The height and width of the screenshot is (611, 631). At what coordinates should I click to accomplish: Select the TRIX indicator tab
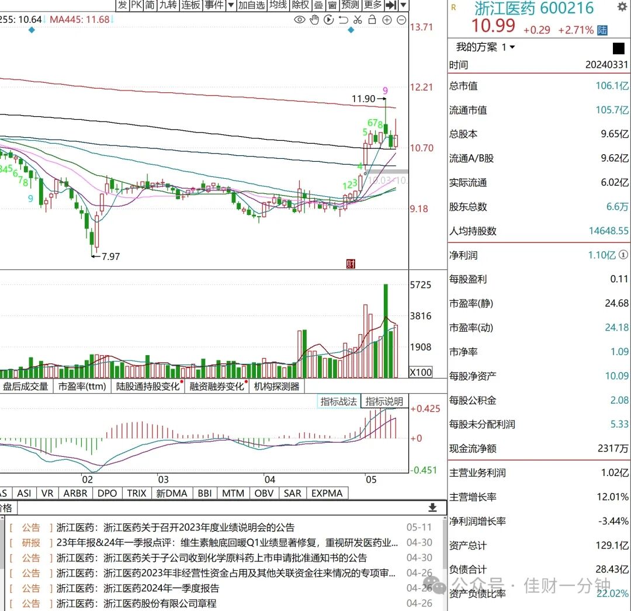pyautogui.click(x=137, y=493)
